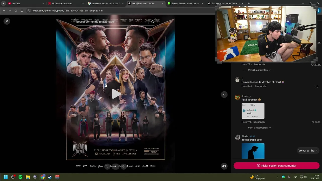322x181 pixels.
Task: Open the 4K app from the taskbar
Action: [35, 177]
